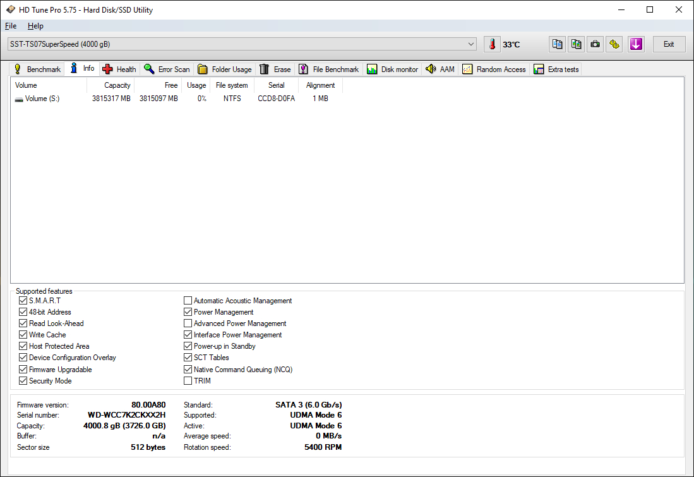Switch to the Folder Usage tab
The image size is (694, 477).
point(224,69)
